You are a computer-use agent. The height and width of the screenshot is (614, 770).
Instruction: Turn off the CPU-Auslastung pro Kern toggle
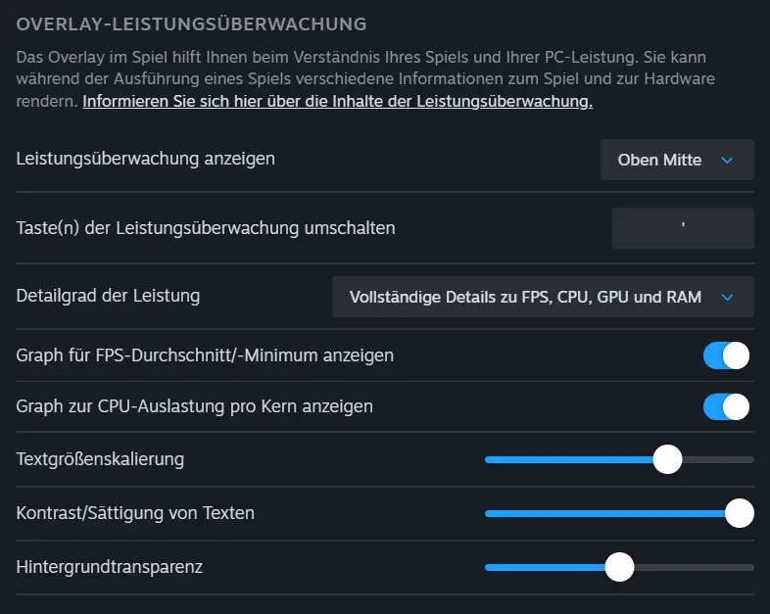(x=726, y=406)
